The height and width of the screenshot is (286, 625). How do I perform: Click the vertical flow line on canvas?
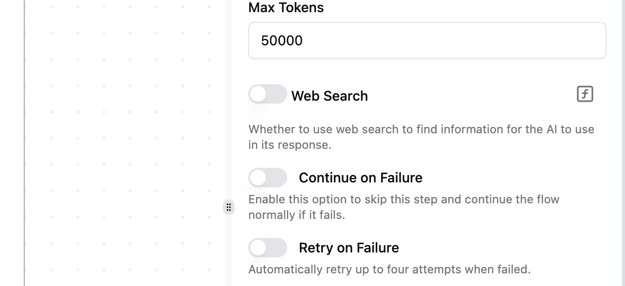tap(24, 146)
